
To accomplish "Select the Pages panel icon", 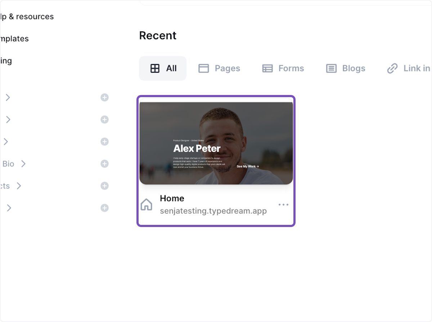I will [x=203, y=68].
